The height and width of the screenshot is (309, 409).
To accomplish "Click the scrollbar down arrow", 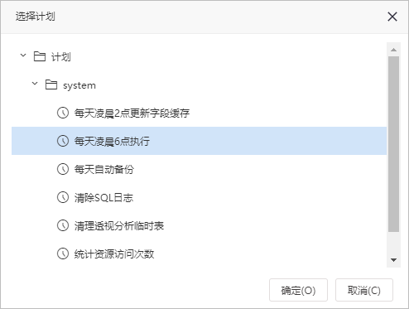I will pyautogui.click(x=393, y=260).
